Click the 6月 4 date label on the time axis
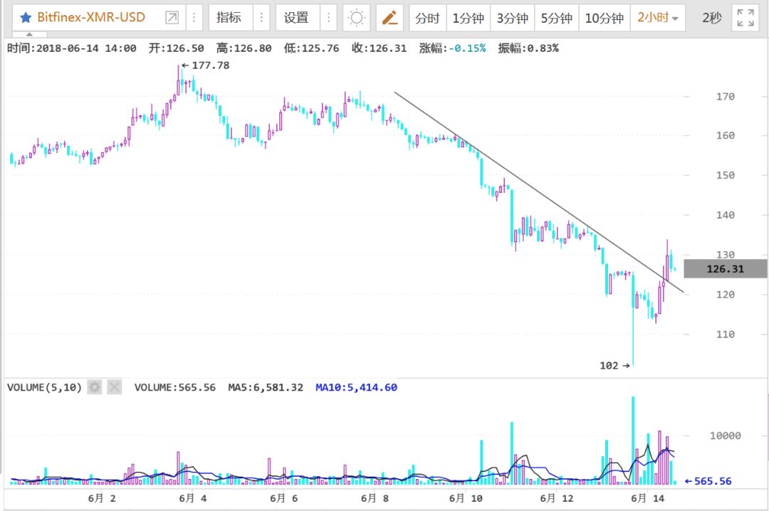Viewport: 769px width, 511px height. pyautogui.click(x=193, y=498)
